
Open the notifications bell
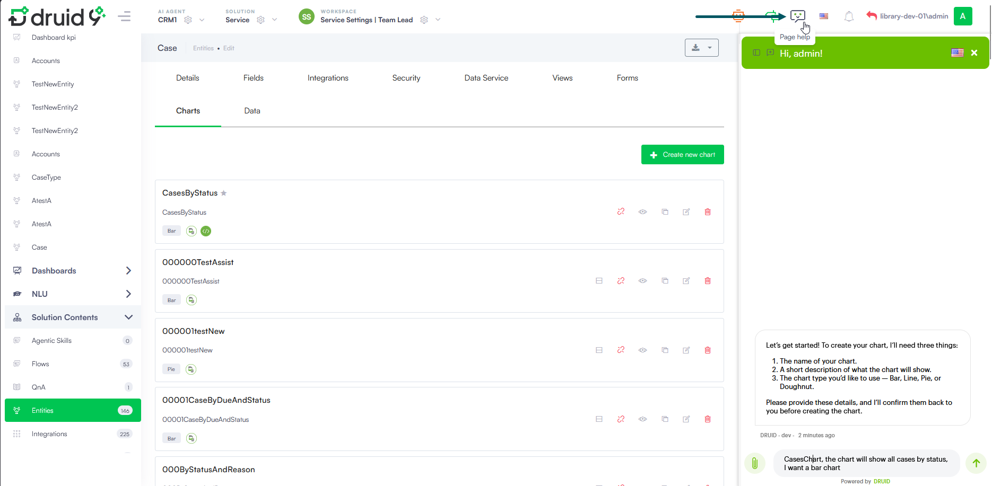(849, 16)
